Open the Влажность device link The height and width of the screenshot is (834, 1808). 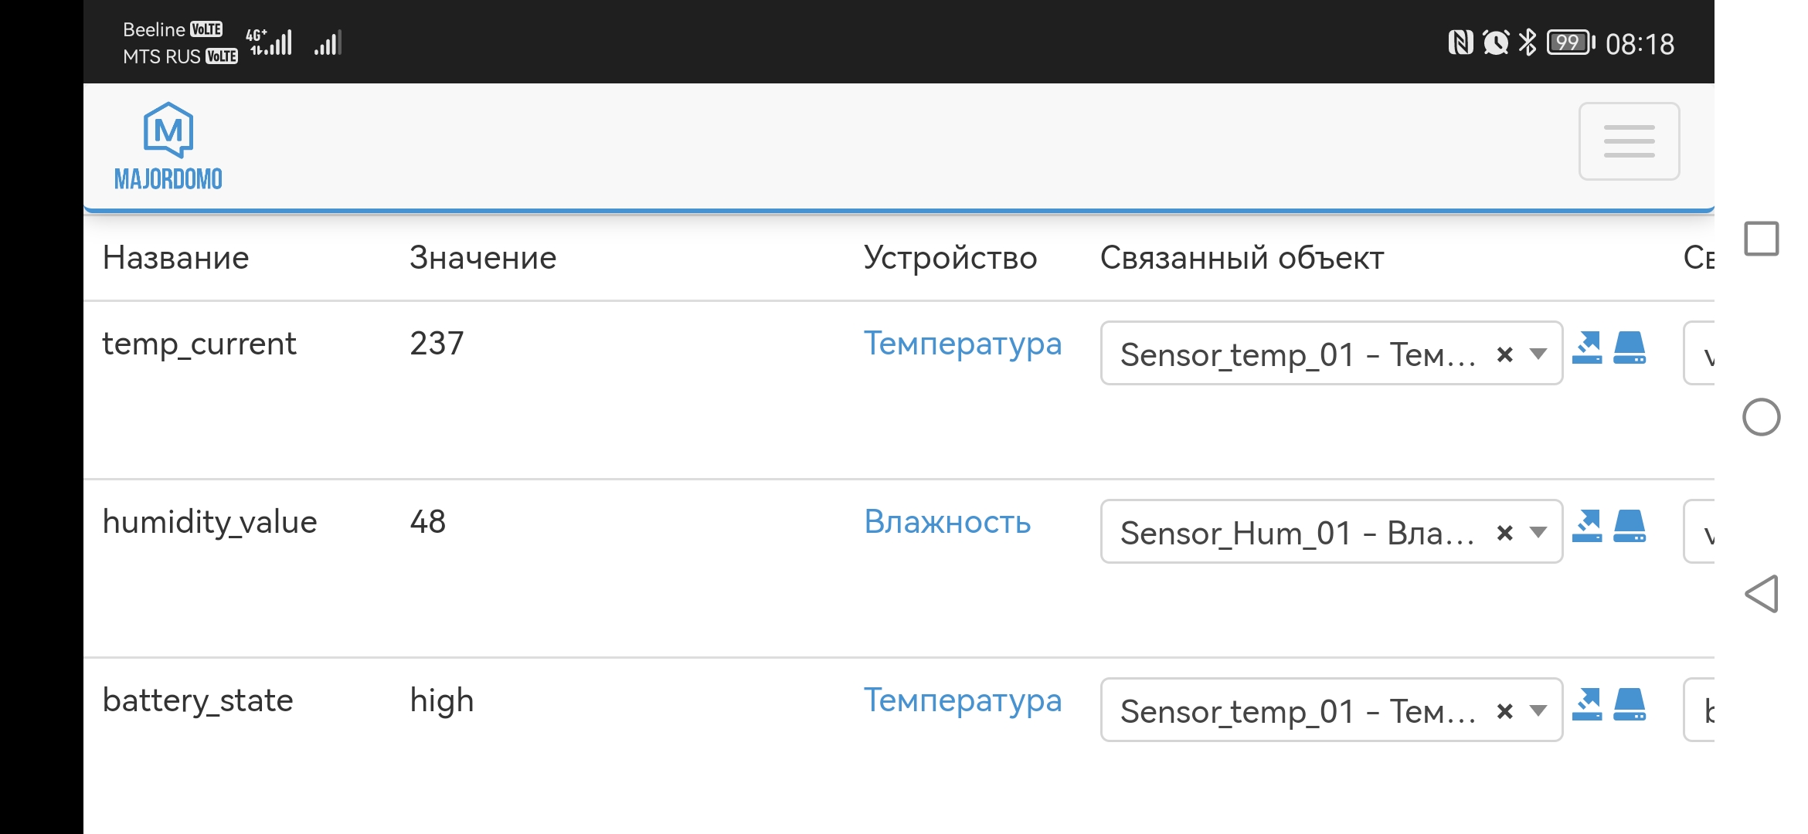[948, 523]
